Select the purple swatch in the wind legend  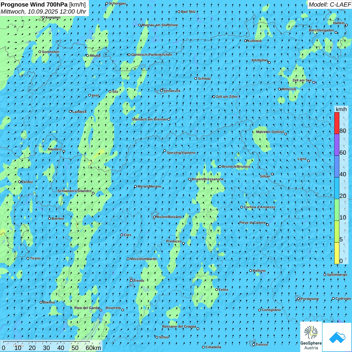pyautogui.click(x=337, y=145)
